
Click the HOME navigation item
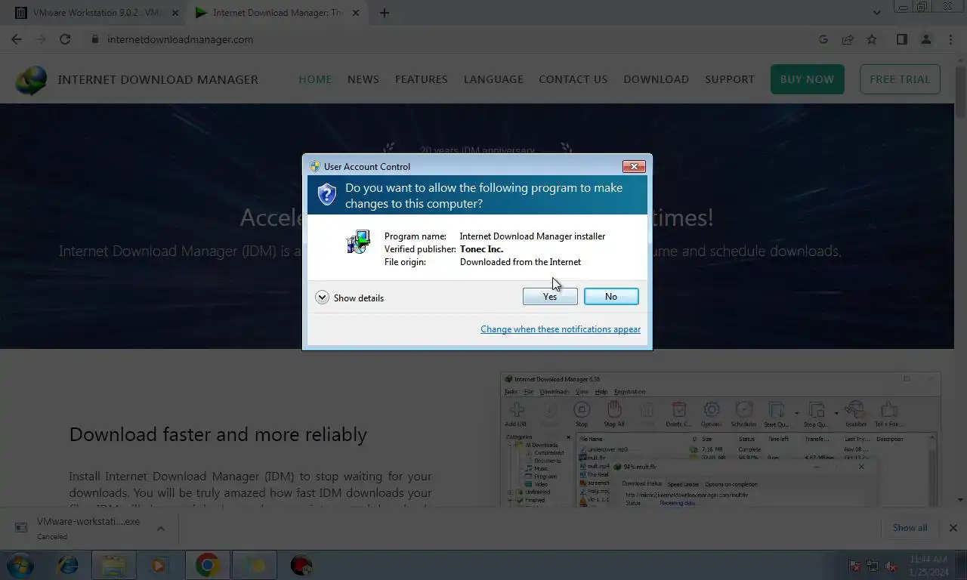pos(315,79)
